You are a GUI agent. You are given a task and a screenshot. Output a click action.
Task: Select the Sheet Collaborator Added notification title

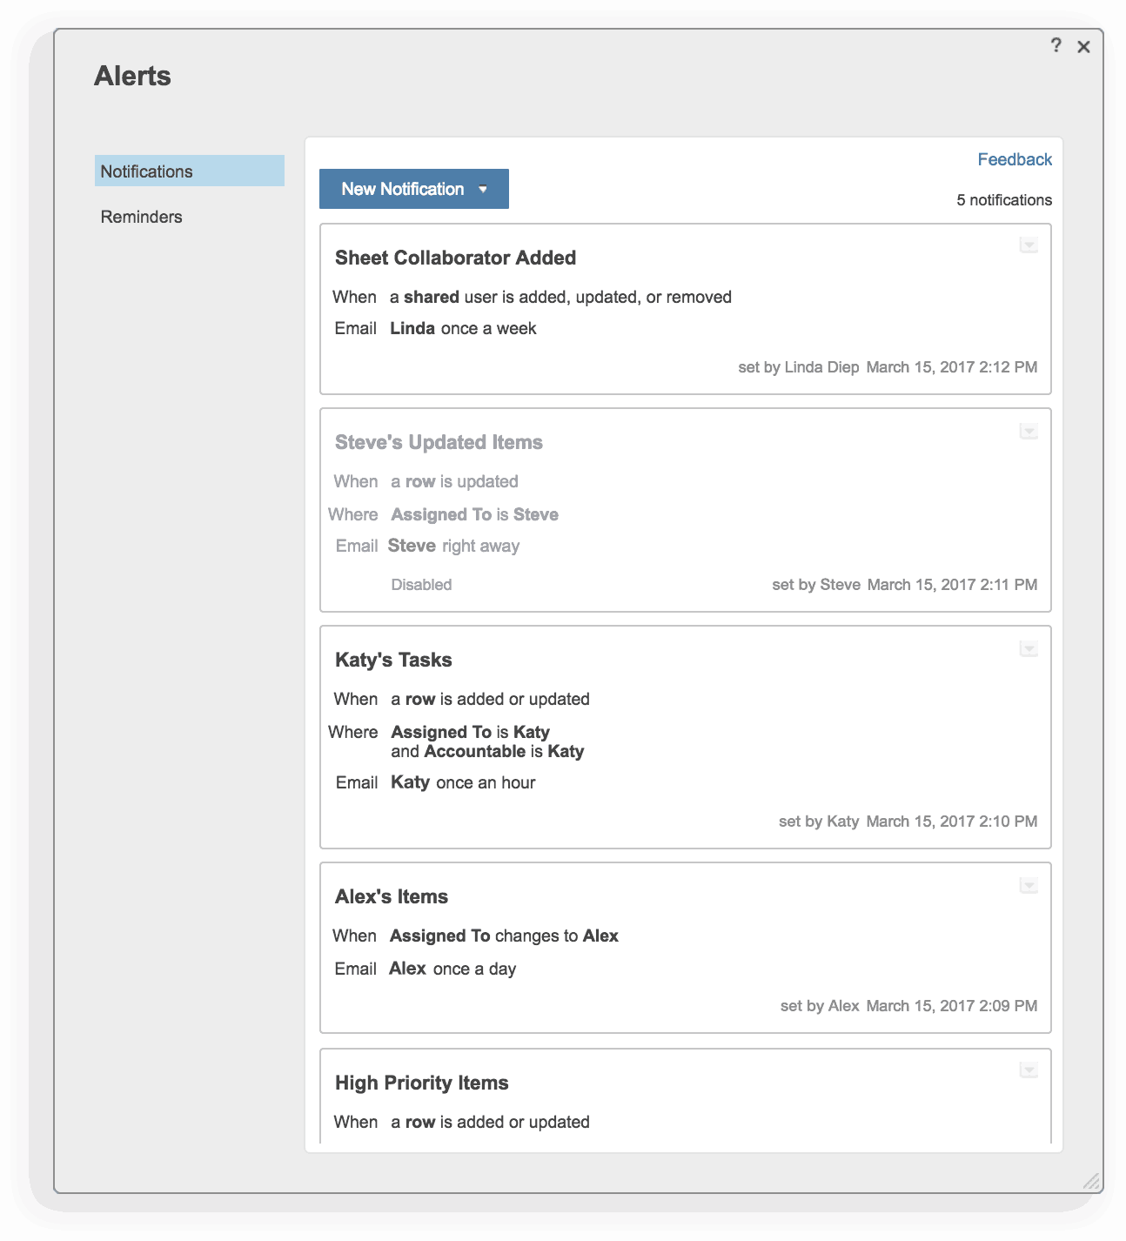[x=455, y=258]
